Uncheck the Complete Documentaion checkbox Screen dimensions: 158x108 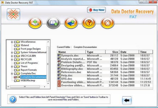(x=15, y=77)
